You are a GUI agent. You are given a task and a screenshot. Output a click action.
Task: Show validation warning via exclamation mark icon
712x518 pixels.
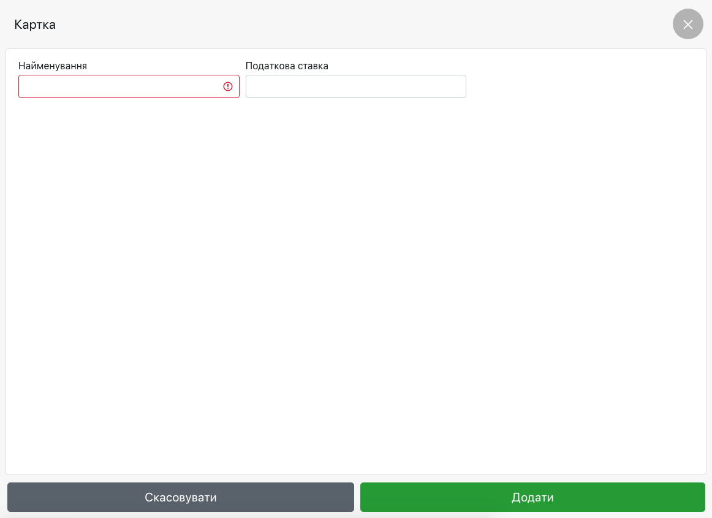[x=228, y=86]
